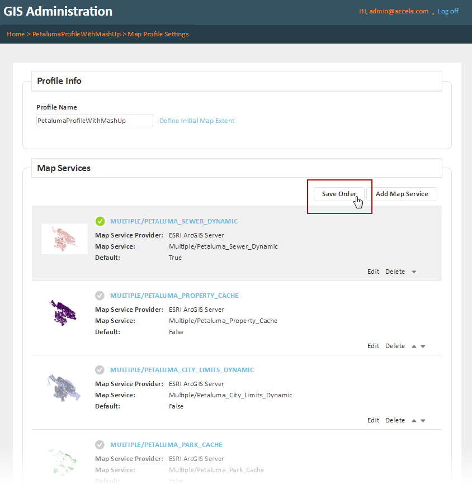
Task: Open Define Initial Map Extent link
Action: [197, 121]
